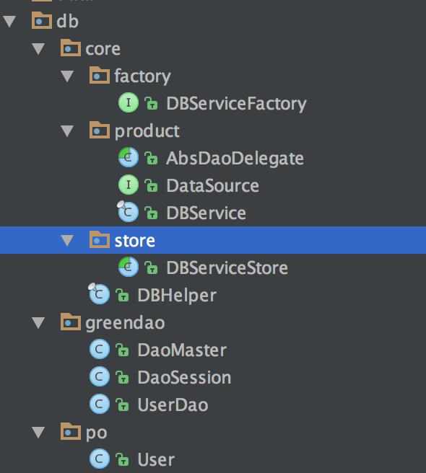Viewport: 426px width, 473px height.
Task: Collapse the core package
Action: tap(38, 49)
